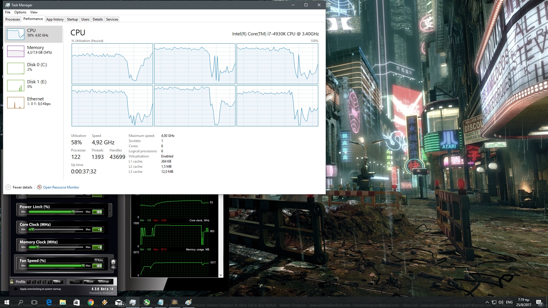The image size is (548, 308).
Task: Click the Mail app taskbar icon
Action: (x=119, y=302)
